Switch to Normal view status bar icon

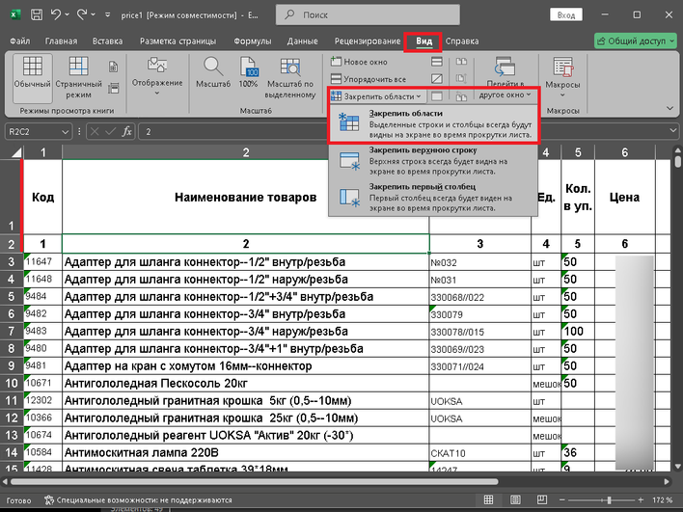coord(489,499)
